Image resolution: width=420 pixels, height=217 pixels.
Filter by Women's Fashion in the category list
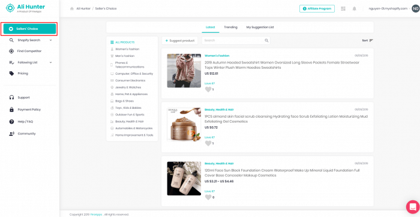click(125, 49)
